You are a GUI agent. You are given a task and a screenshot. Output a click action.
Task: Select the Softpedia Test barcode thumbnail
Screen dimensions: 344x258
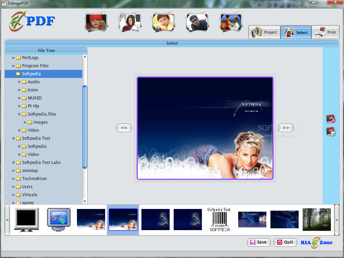[x=220, y=220]
